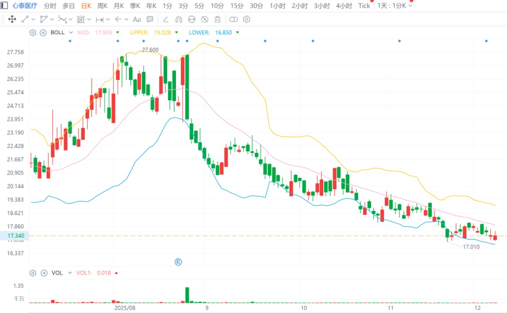
Task: Click the trash icon to delete drawings
Action: coord(218,19)
